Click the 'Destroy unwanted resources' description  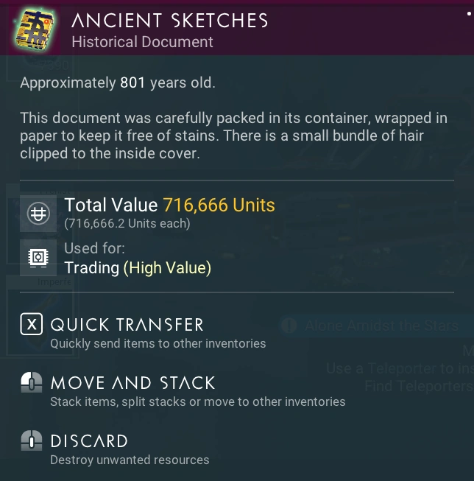(130, 460)
